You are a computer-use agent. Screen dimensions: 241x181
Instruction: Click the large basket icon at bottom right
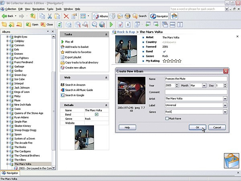231,160
